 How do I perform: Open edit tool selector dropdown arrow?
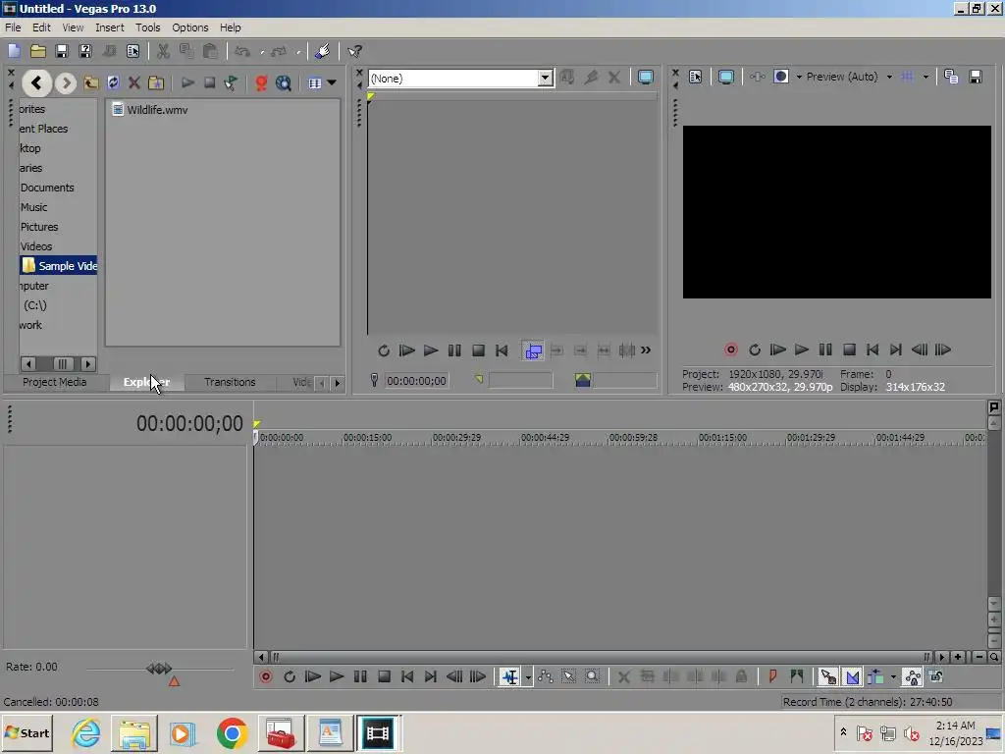528,677
